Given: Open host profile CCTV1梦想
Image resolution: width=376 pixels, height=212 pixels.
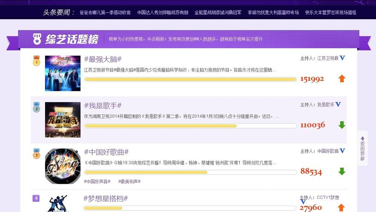Looking at the screenshot, I should (328, 198).
